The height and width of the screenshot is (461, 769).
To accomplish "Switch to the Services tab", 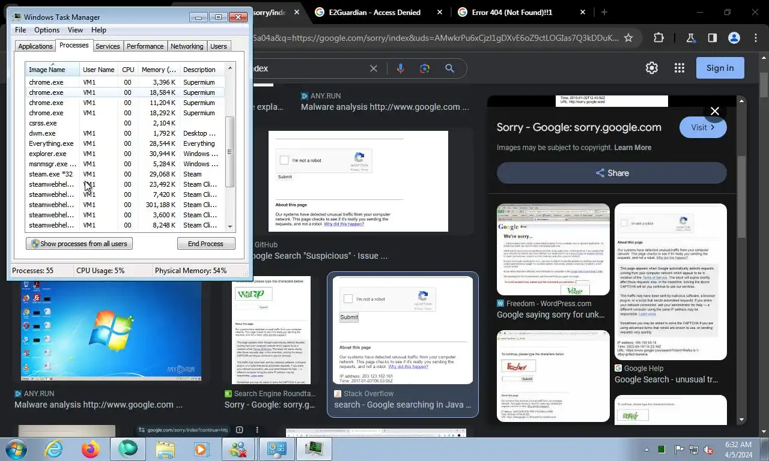I will [x=108, y=46].
